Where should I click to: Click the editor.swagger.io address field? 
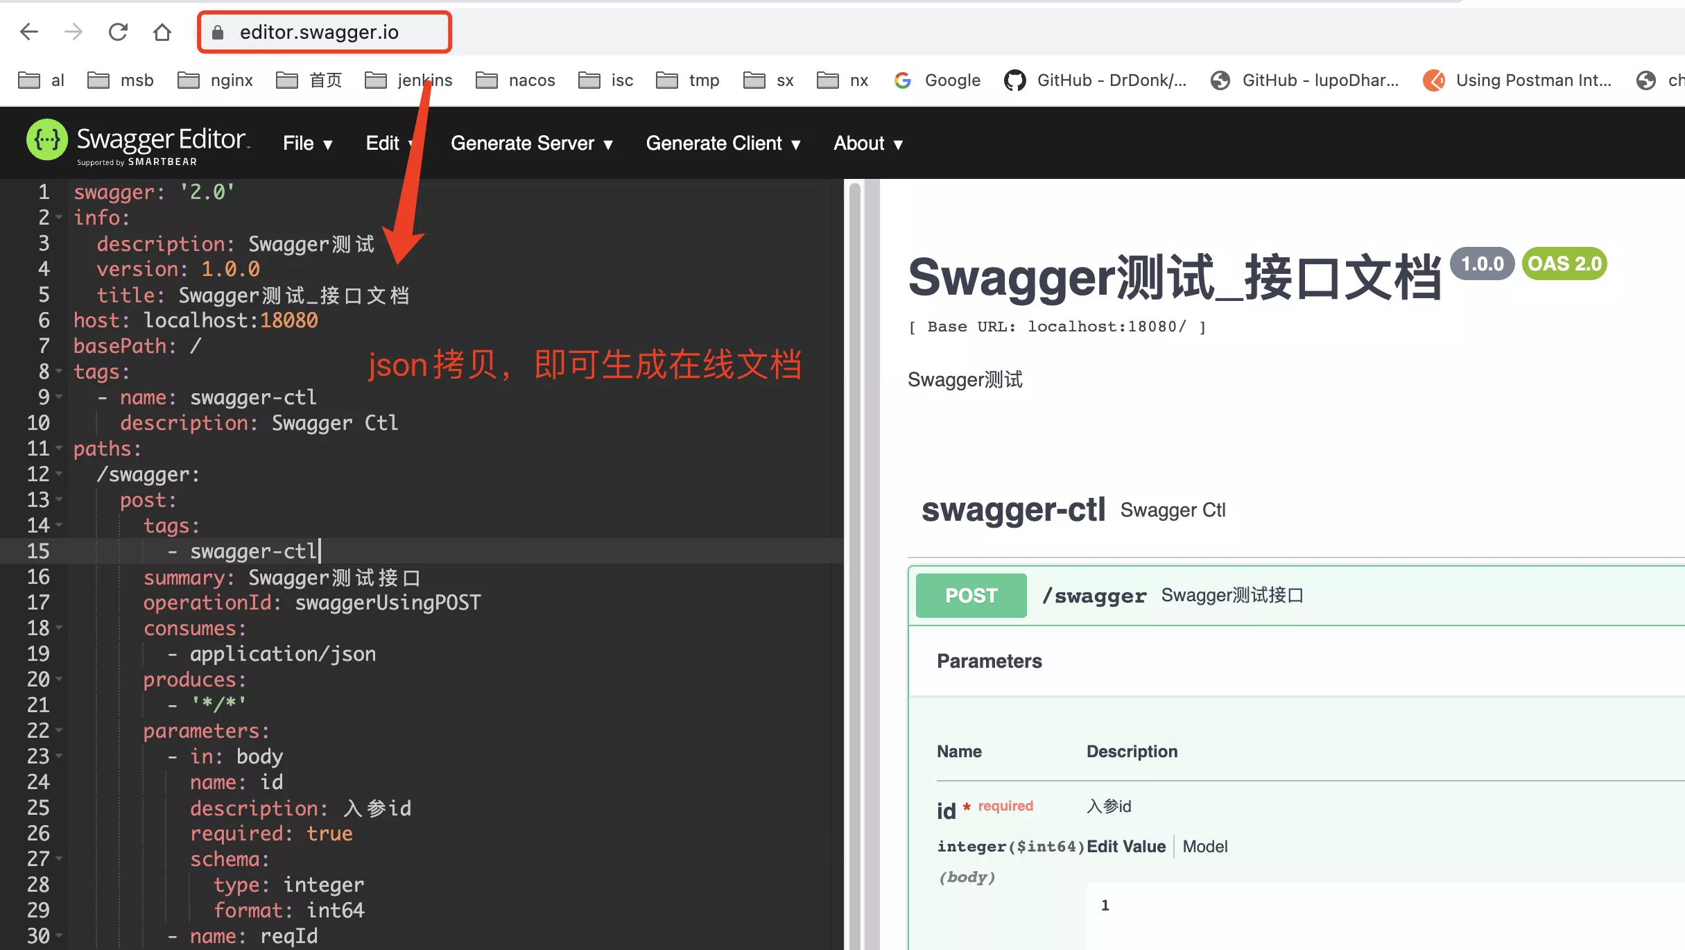click(325, 33)
